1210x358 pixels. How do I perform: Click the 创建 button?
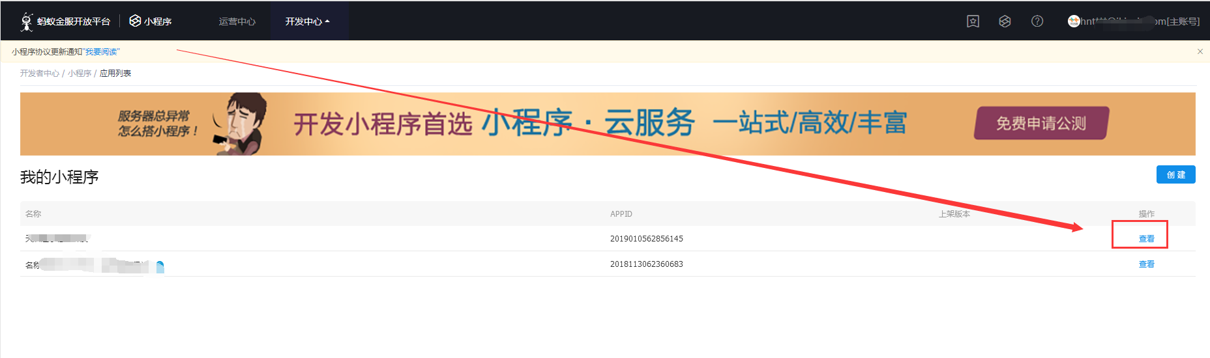[x=1176, y=174]
